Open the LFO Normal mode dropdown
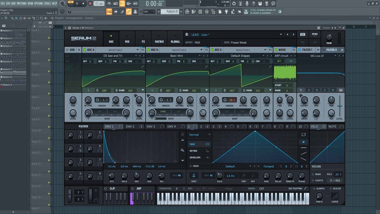Viewport: 380px width, 214px height. (200, 135)
